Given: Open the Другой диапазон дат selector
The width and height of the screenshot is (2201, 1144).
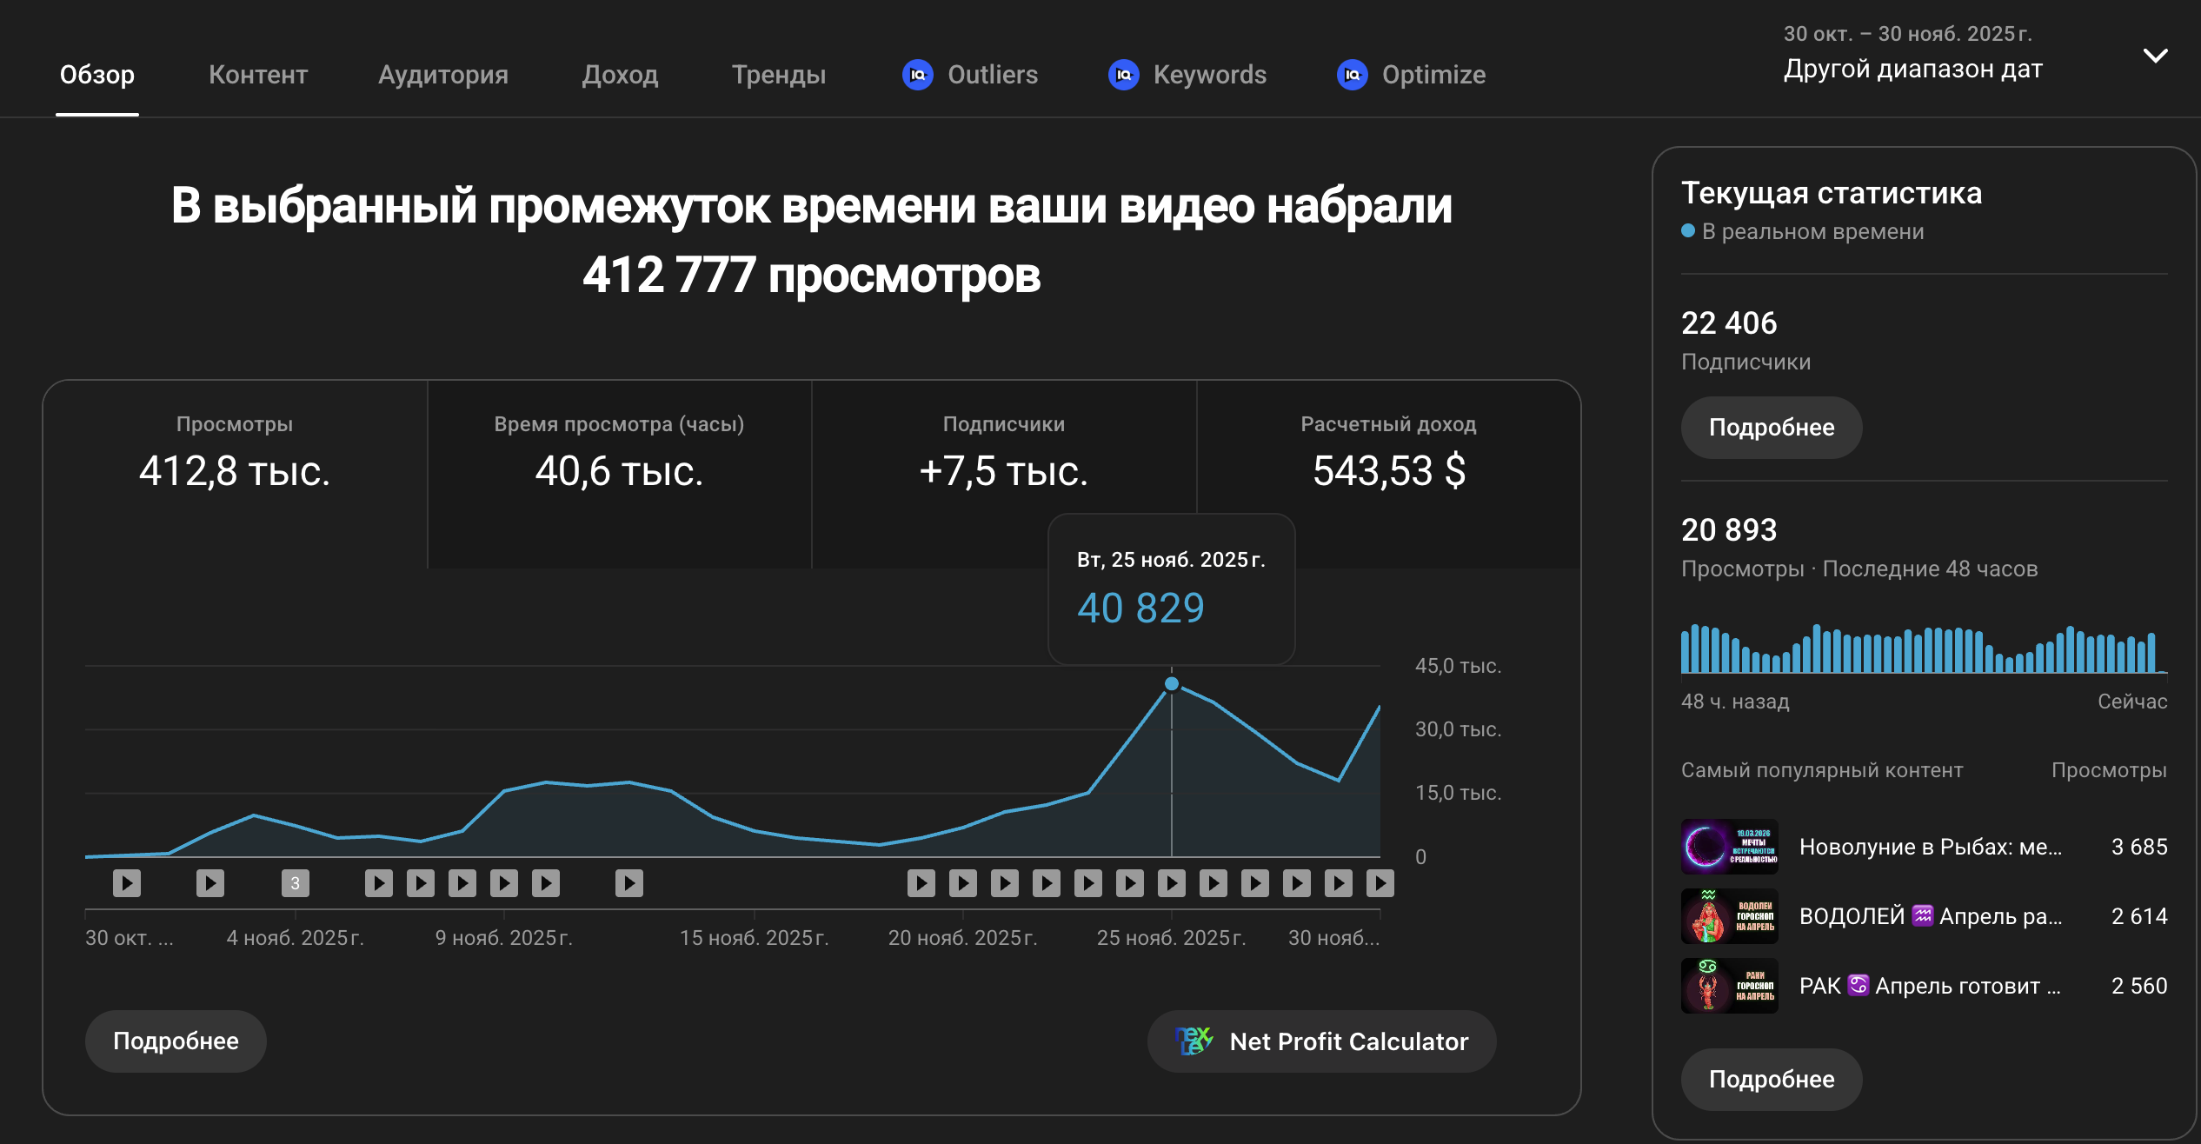Looking at the screenshot, I should (1912, 69).
